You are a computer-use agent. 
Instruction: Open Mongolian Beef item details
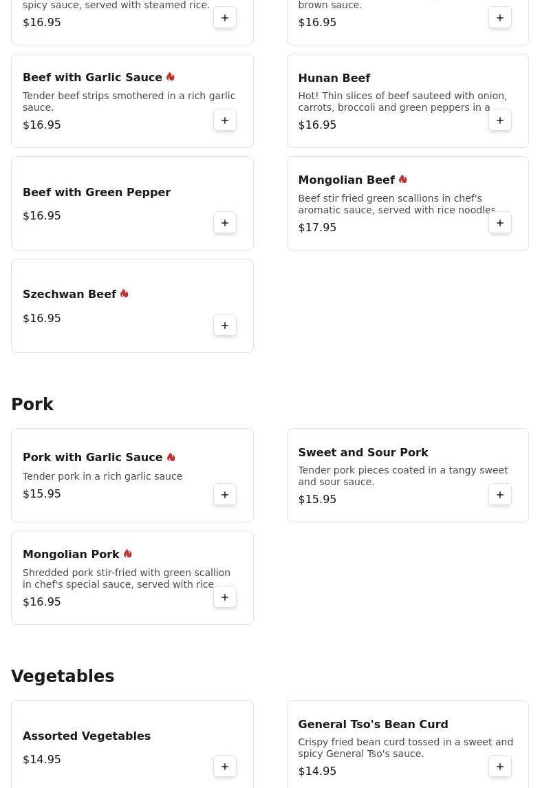pos(346,180)
